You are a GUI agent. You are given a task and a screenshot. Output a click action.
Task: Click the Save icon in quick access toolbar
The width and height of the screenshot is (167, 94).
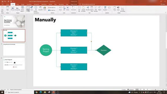click(2, 1)
